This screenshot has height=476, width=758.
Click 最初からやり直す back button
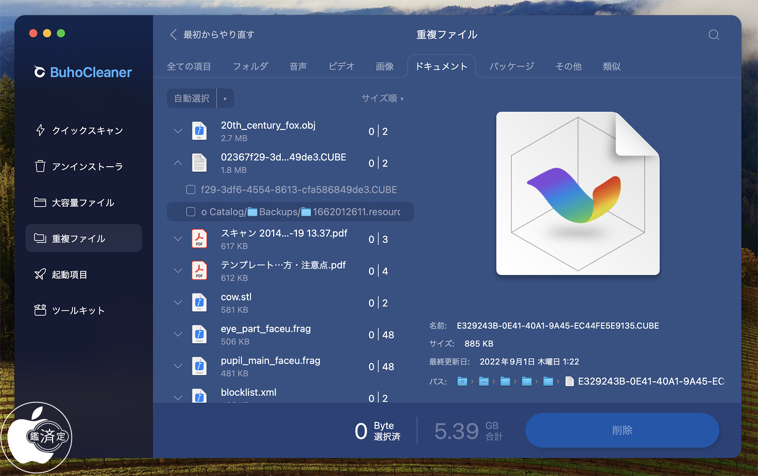coord(212,35)
